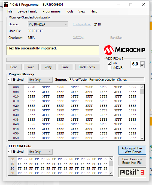Click the Erase button

point(65,67)
